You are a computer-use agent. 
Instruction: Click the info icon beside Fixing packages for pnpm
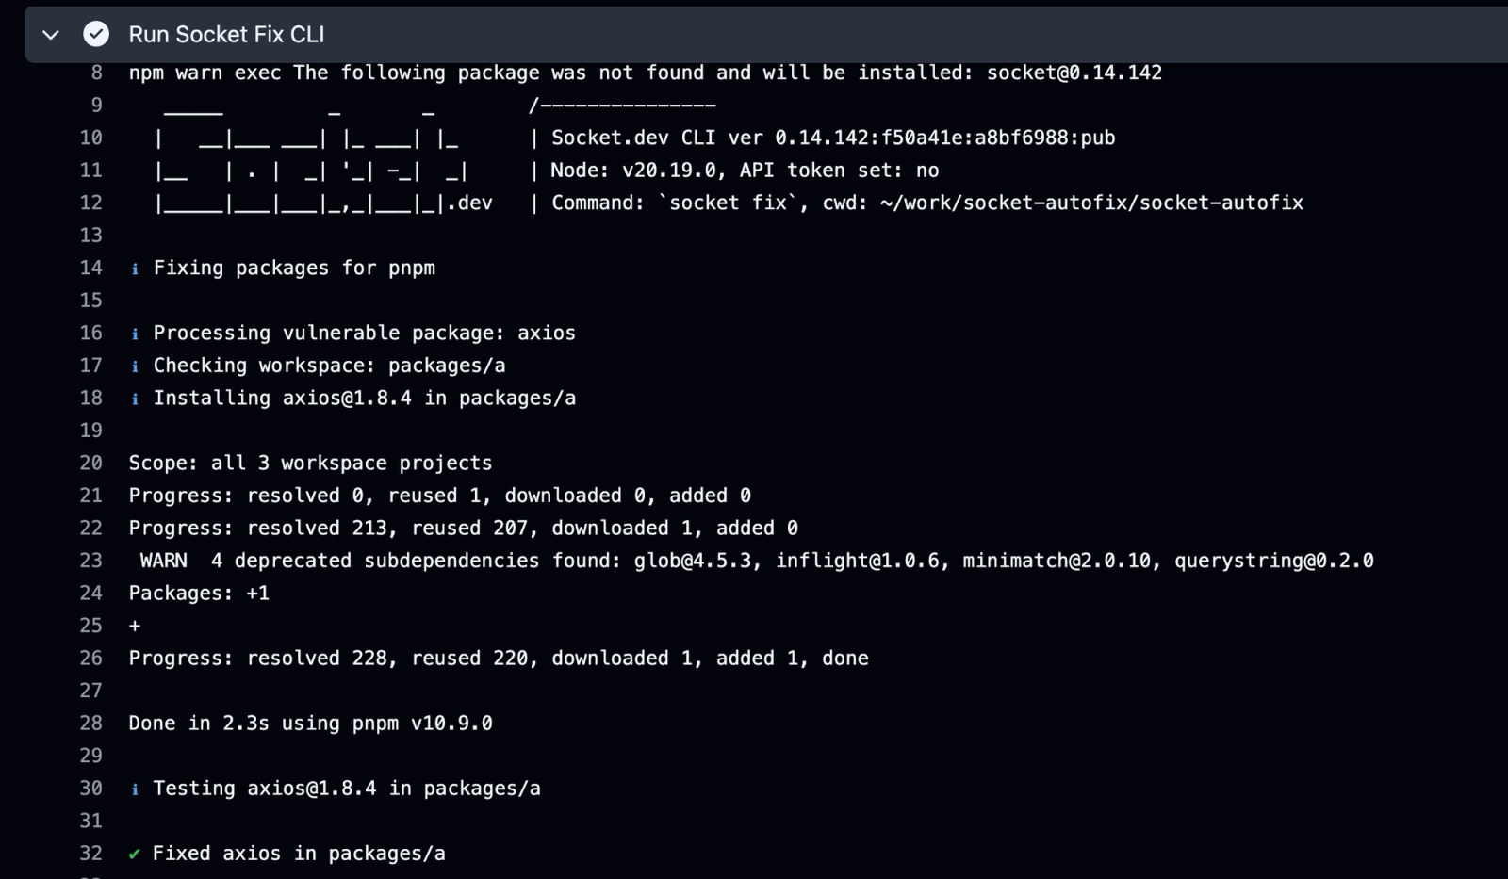pyautogui.click(x=135, y=269)
